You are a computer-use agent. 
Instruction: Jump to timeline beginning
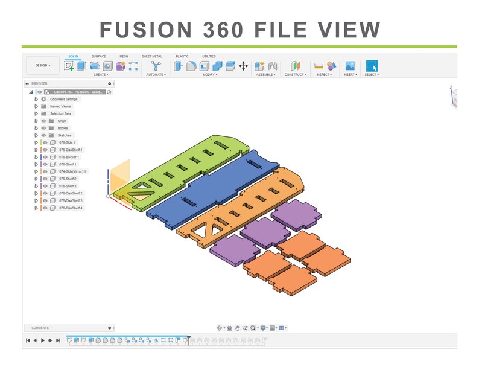(28, 340)
